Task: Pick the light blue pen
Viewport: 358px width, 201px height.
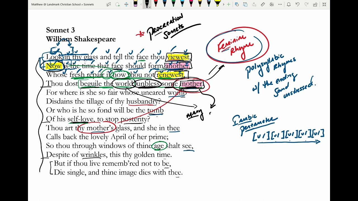Action: (x=183, y=4)
